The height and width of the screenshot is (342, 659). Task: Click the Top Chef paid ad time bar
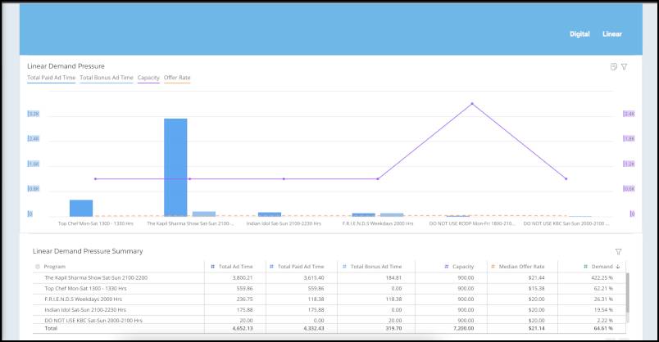pos(81,208)
